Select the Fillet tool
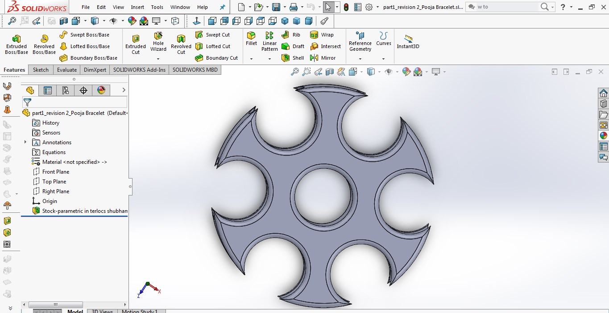 (x=251, y=39)
